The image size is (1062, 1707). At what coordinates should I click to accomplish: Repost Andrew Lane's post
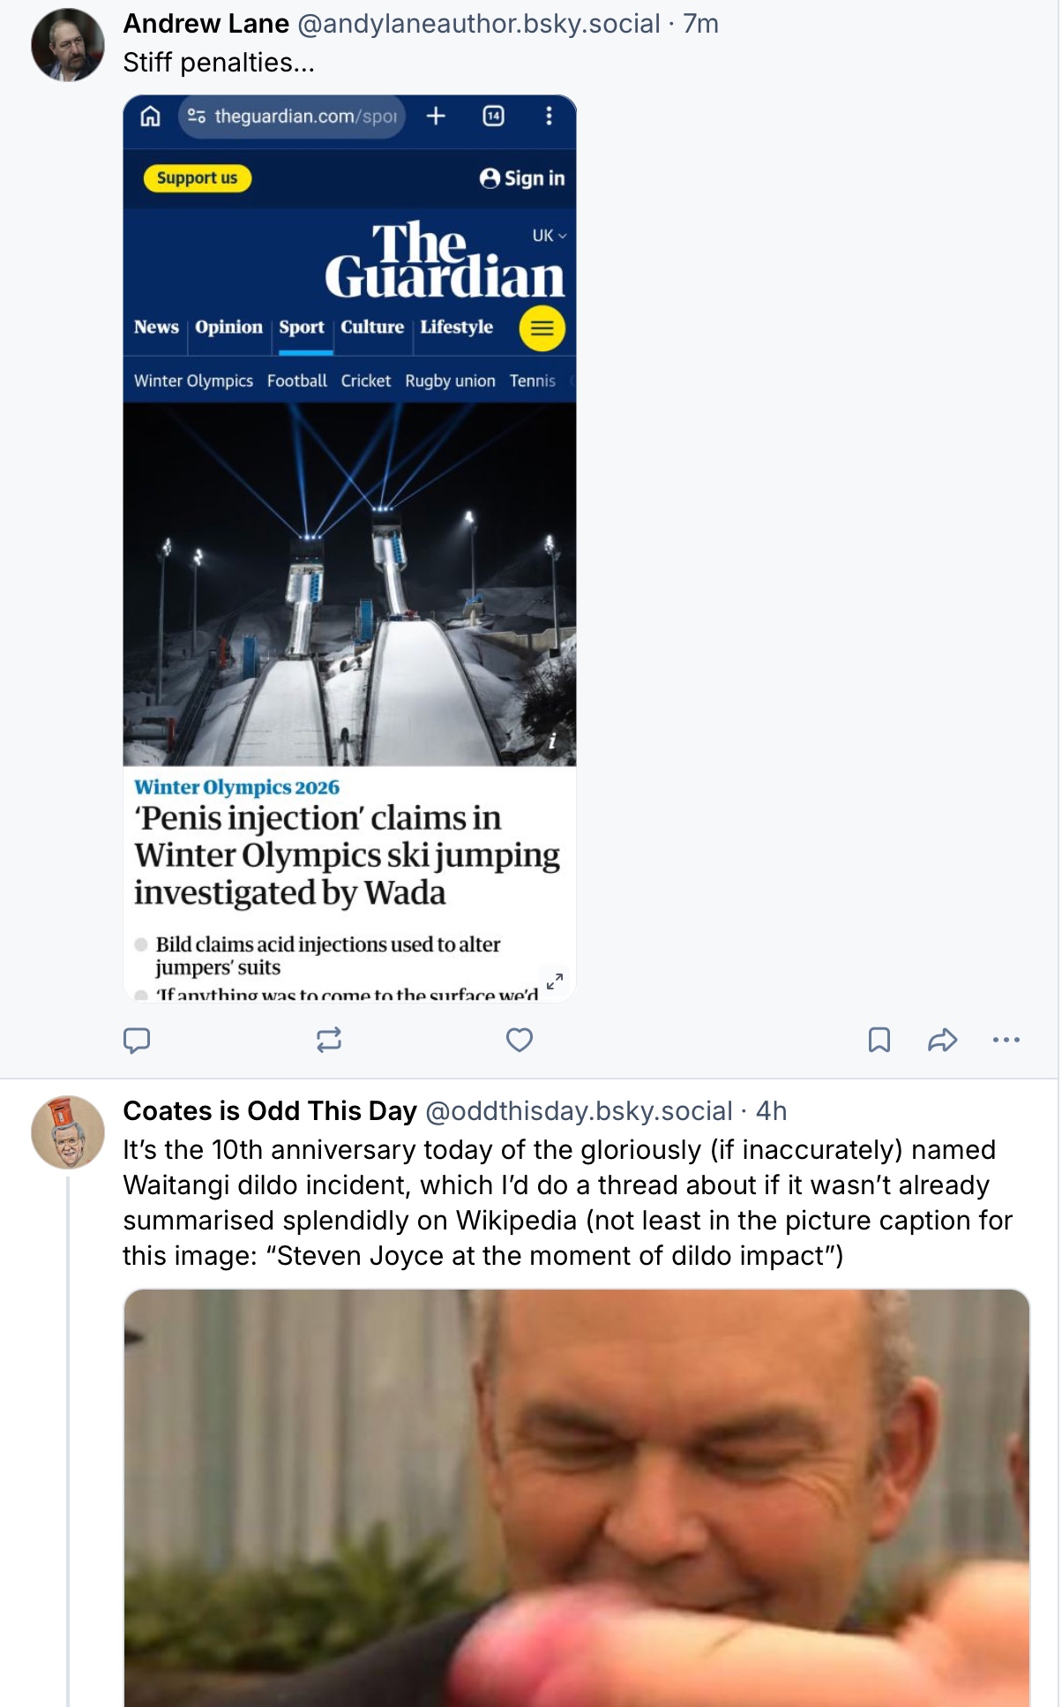click(328, 1040)
